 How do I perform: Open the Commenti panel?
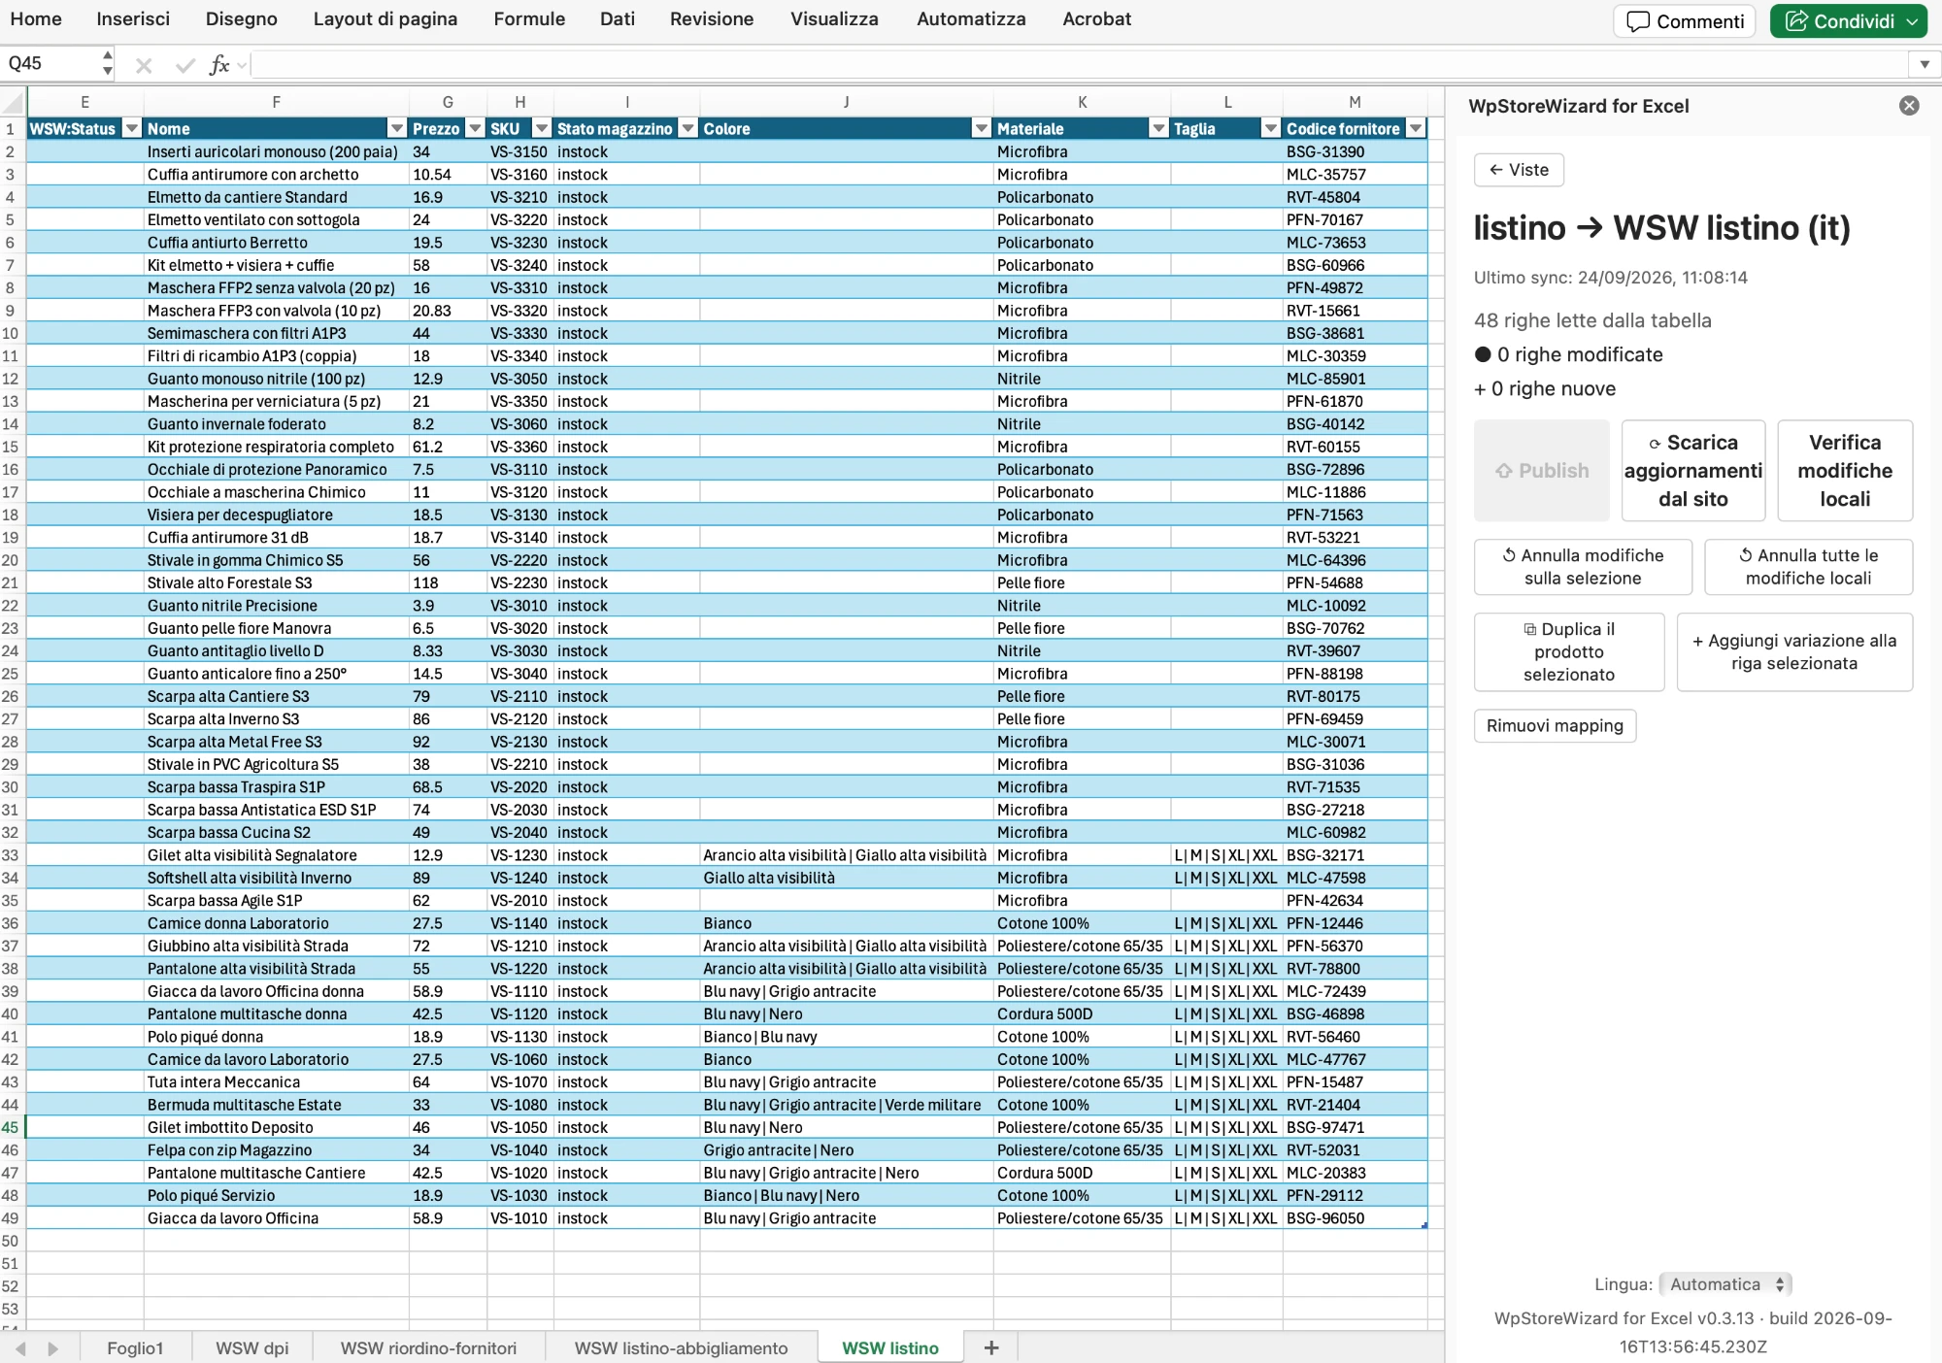pos(1685,21)
